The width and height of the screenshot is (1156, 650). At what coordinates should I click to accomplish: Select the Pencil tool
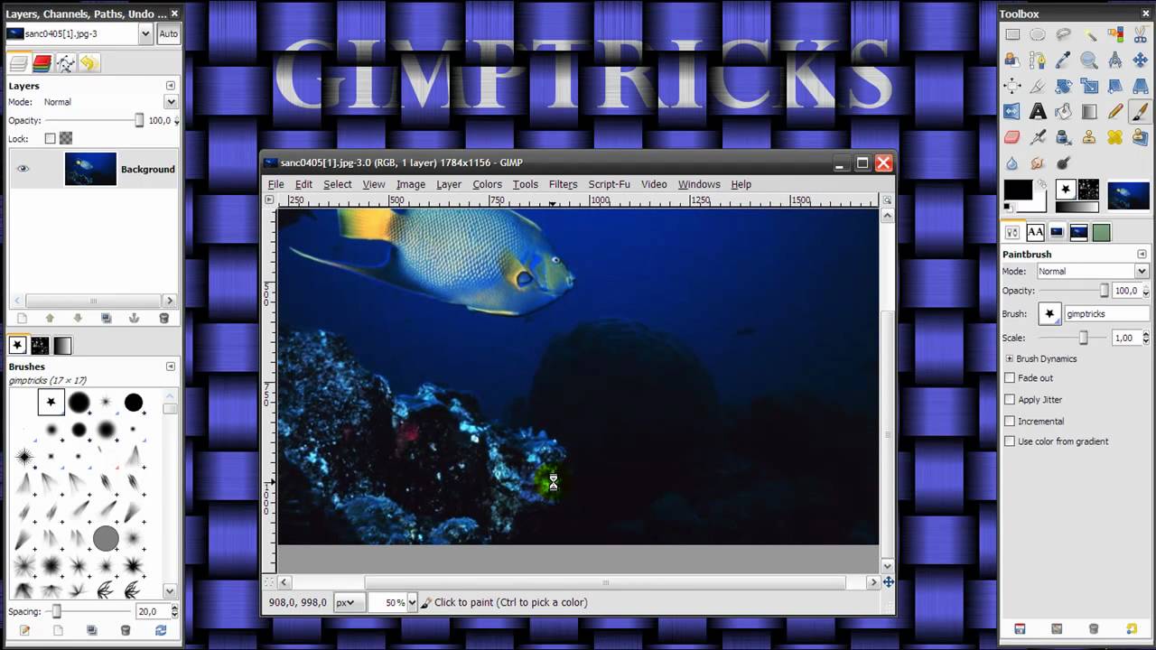(x=1114, y=112)
